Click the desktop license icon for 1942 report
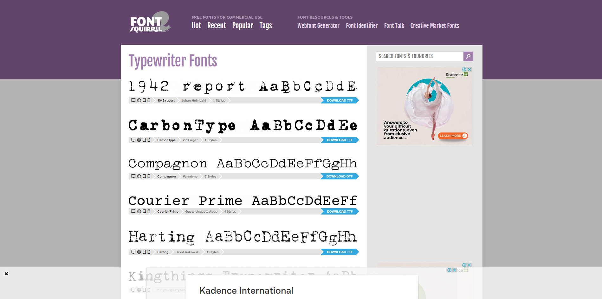The width and height of the screenshot is (602, 299). [133, 100]
